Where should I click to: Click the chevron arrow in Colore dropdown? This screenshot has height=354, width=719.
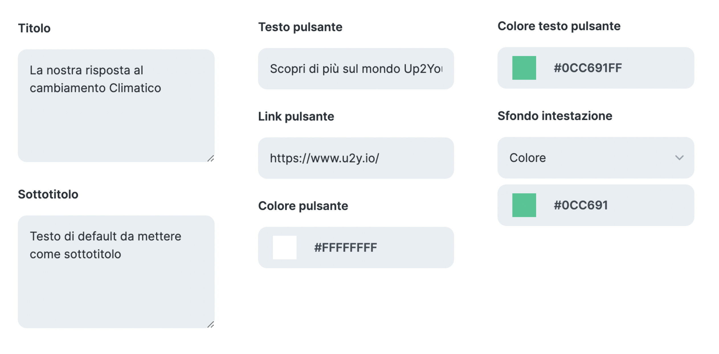pyautogui.click(x=679, y=158)
